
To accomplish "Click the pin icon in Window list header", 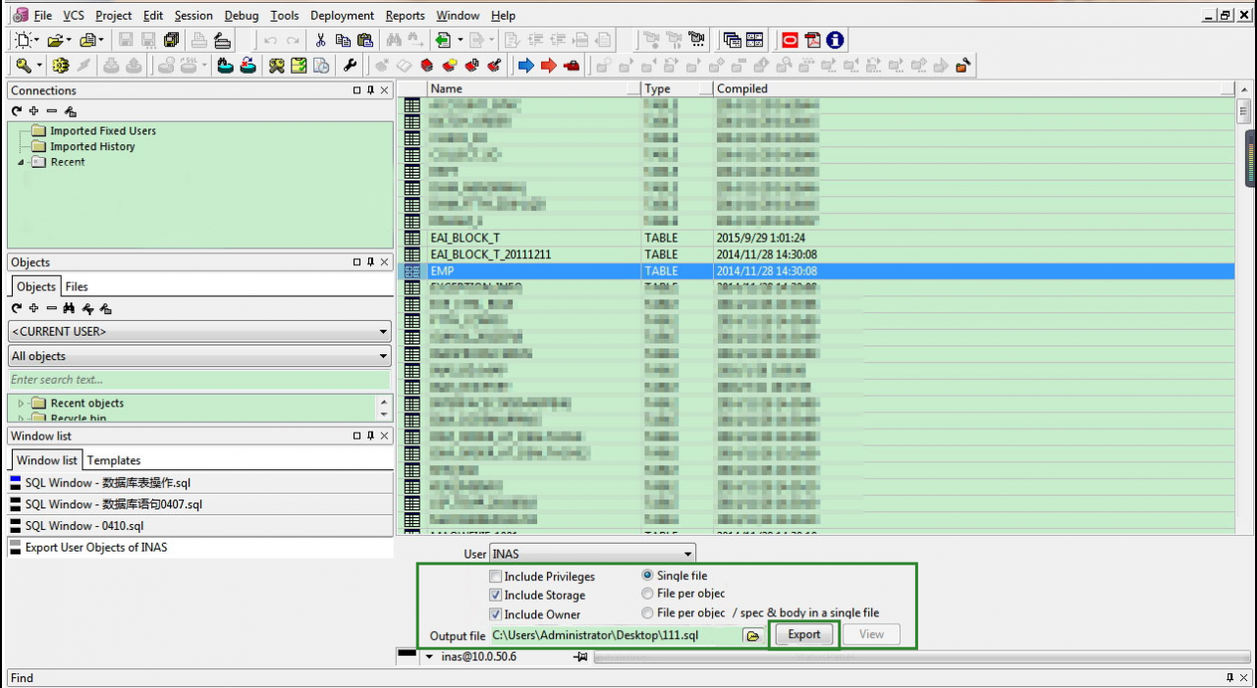I will coord(370,436).
